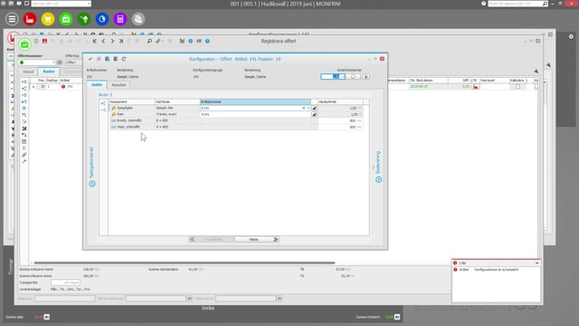
Task: Open the dark green stock module
Action: tap(84, 19)
